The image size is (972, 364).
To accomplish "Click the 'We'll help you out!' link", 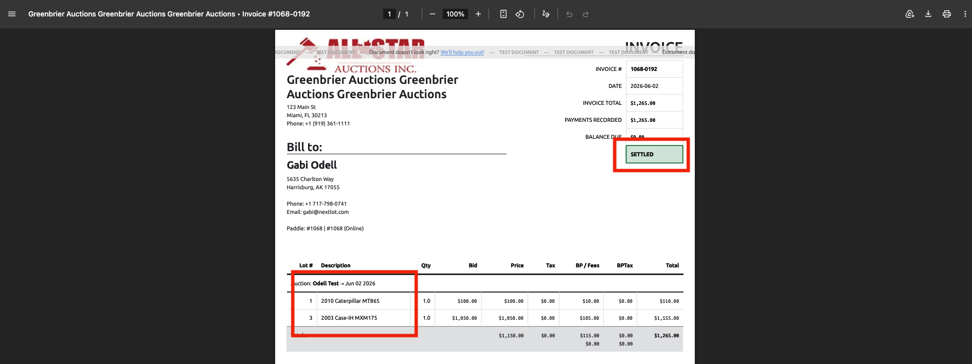I will click(x=462, y=52).
